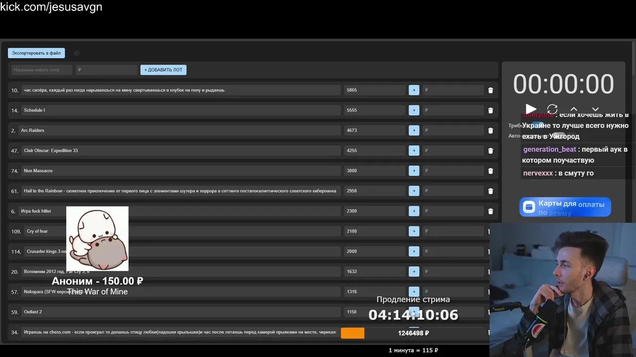Screen dimensions: 636x357
Task: Start the auction timer with play button
Action: (531, 109)
